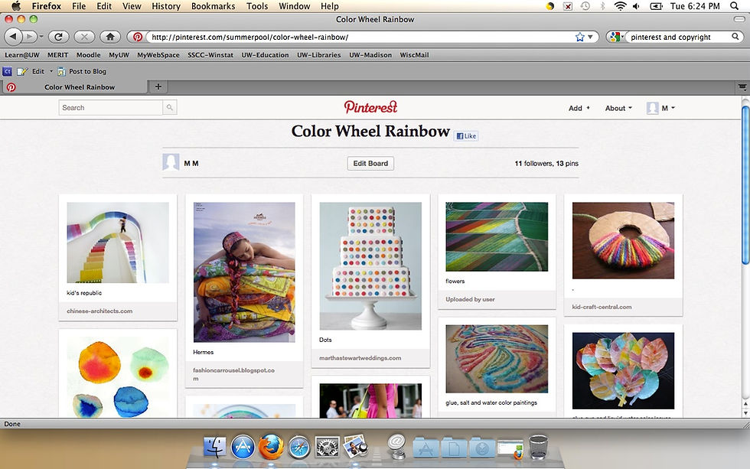Screen dimensions: 750x469
Task: Click the Edit Board button
Action: tap(370, 163)
